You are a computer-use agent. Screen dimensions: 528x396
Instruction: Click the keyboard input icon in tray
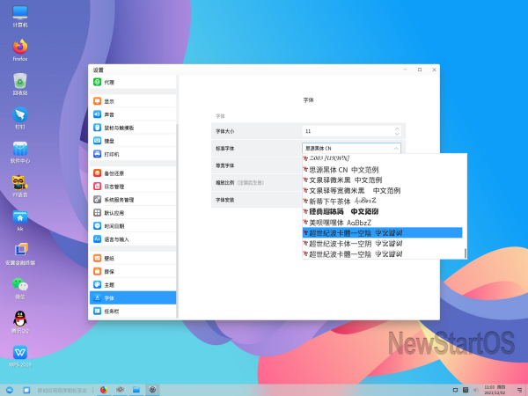466,390
